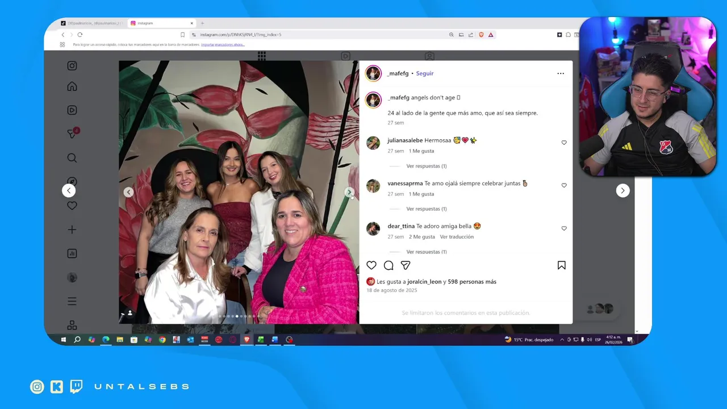Viewport: 727px width, 409px height.
Task: View the 598 personas más likes list
Action: tap(472, 282)
